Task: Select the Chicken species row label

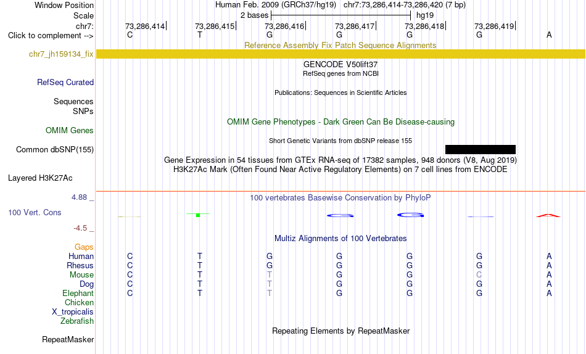Action: (79, 302)
